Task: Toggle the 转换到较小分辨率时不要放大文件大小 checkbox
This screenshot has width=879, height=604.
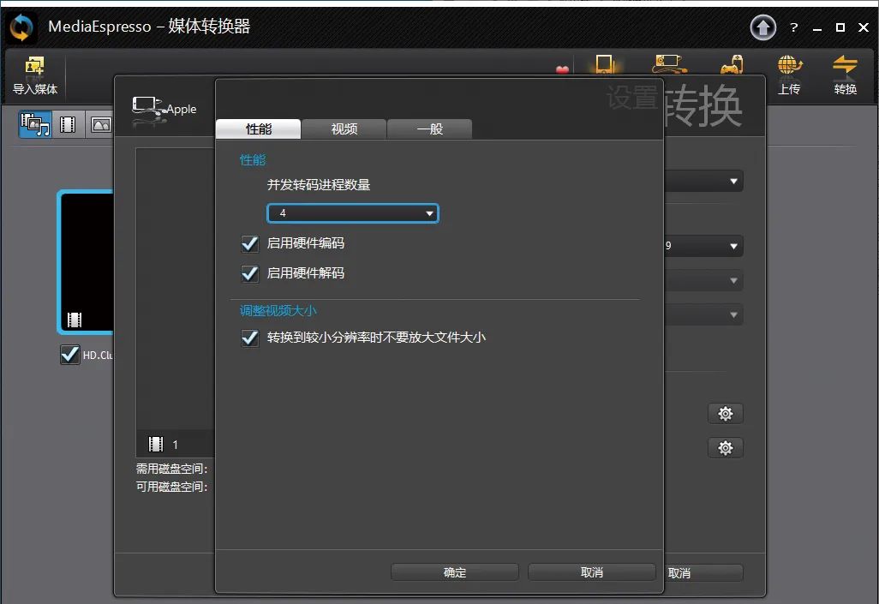Action: [250, 338]
